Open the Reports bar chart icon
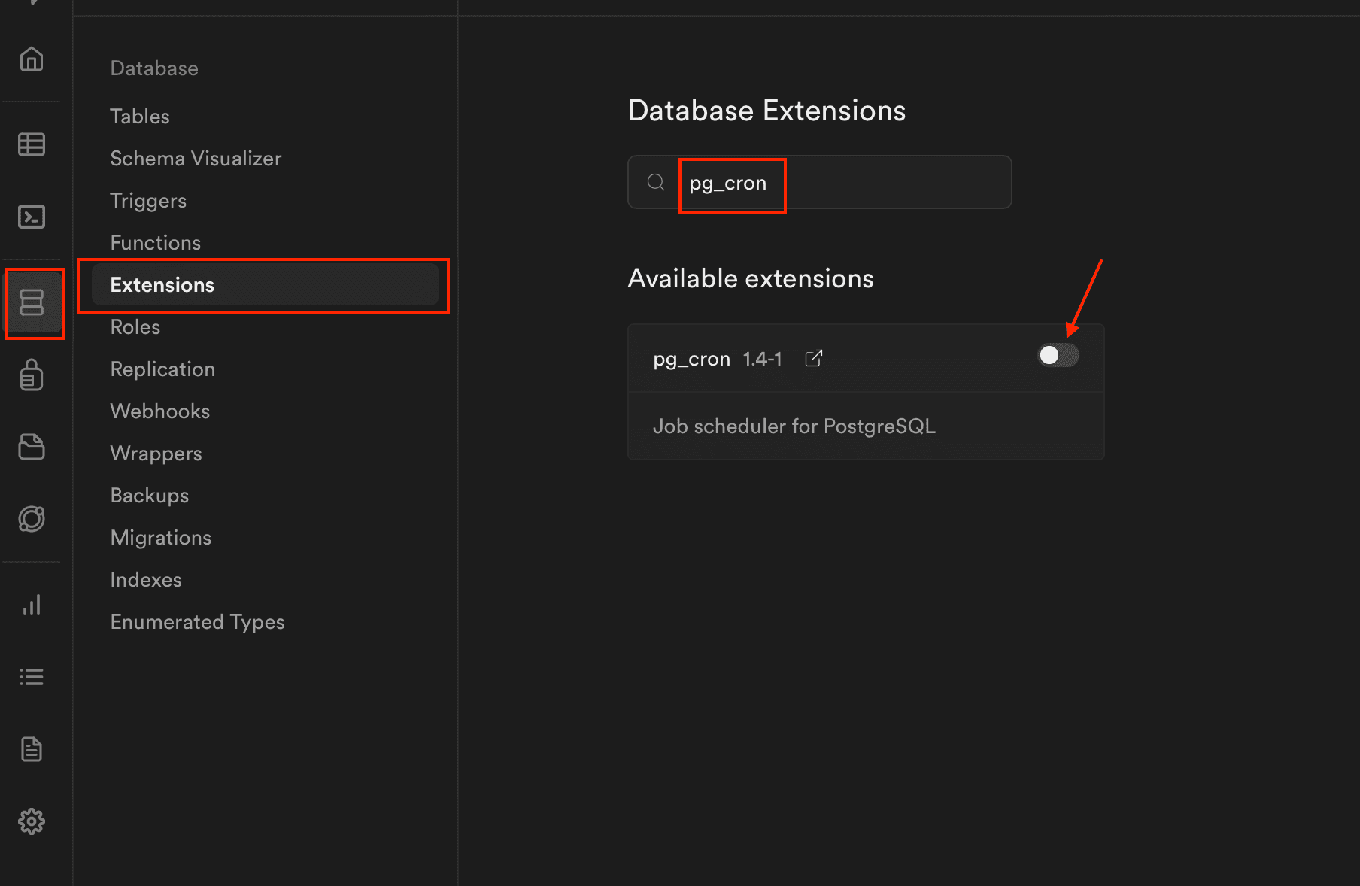Image resolution: width=1360 pixels, height=886 pixels. coord(32,605)
